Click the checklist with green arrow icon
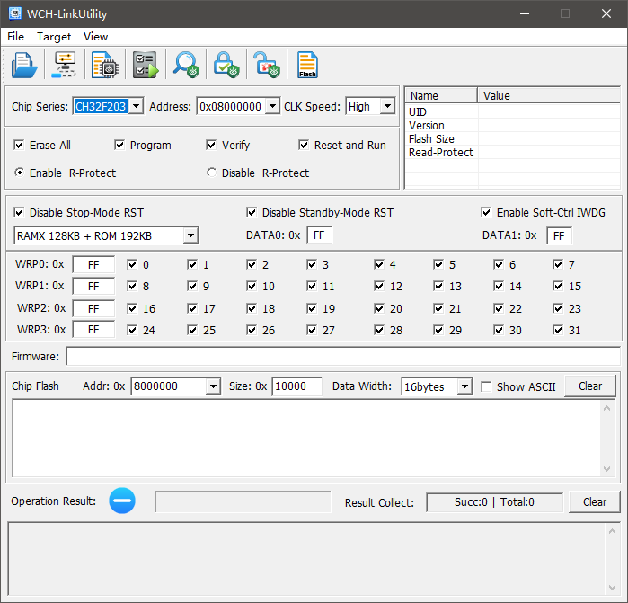Viewport: 628px width, 603px height. pos(146,65)
